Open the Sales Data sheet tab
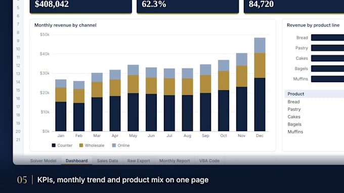The width and height of the screenshot is (344, 193). tap(107, 161)
